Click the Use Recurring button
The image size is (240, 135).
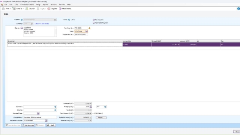[28, 125]
